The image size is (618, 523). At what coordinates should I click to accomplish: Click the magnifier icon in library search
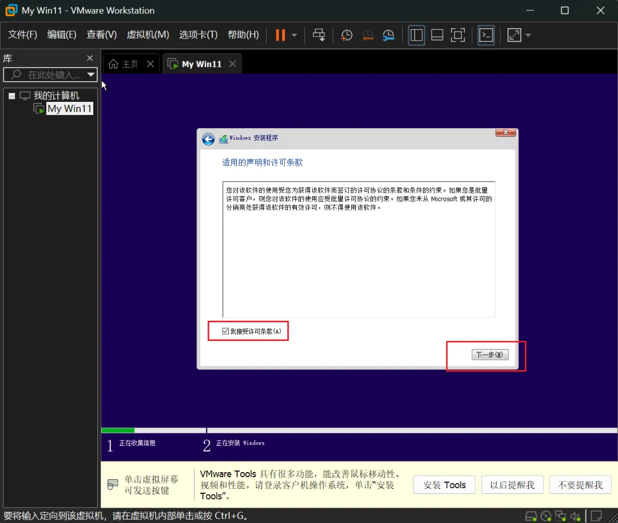16,74
